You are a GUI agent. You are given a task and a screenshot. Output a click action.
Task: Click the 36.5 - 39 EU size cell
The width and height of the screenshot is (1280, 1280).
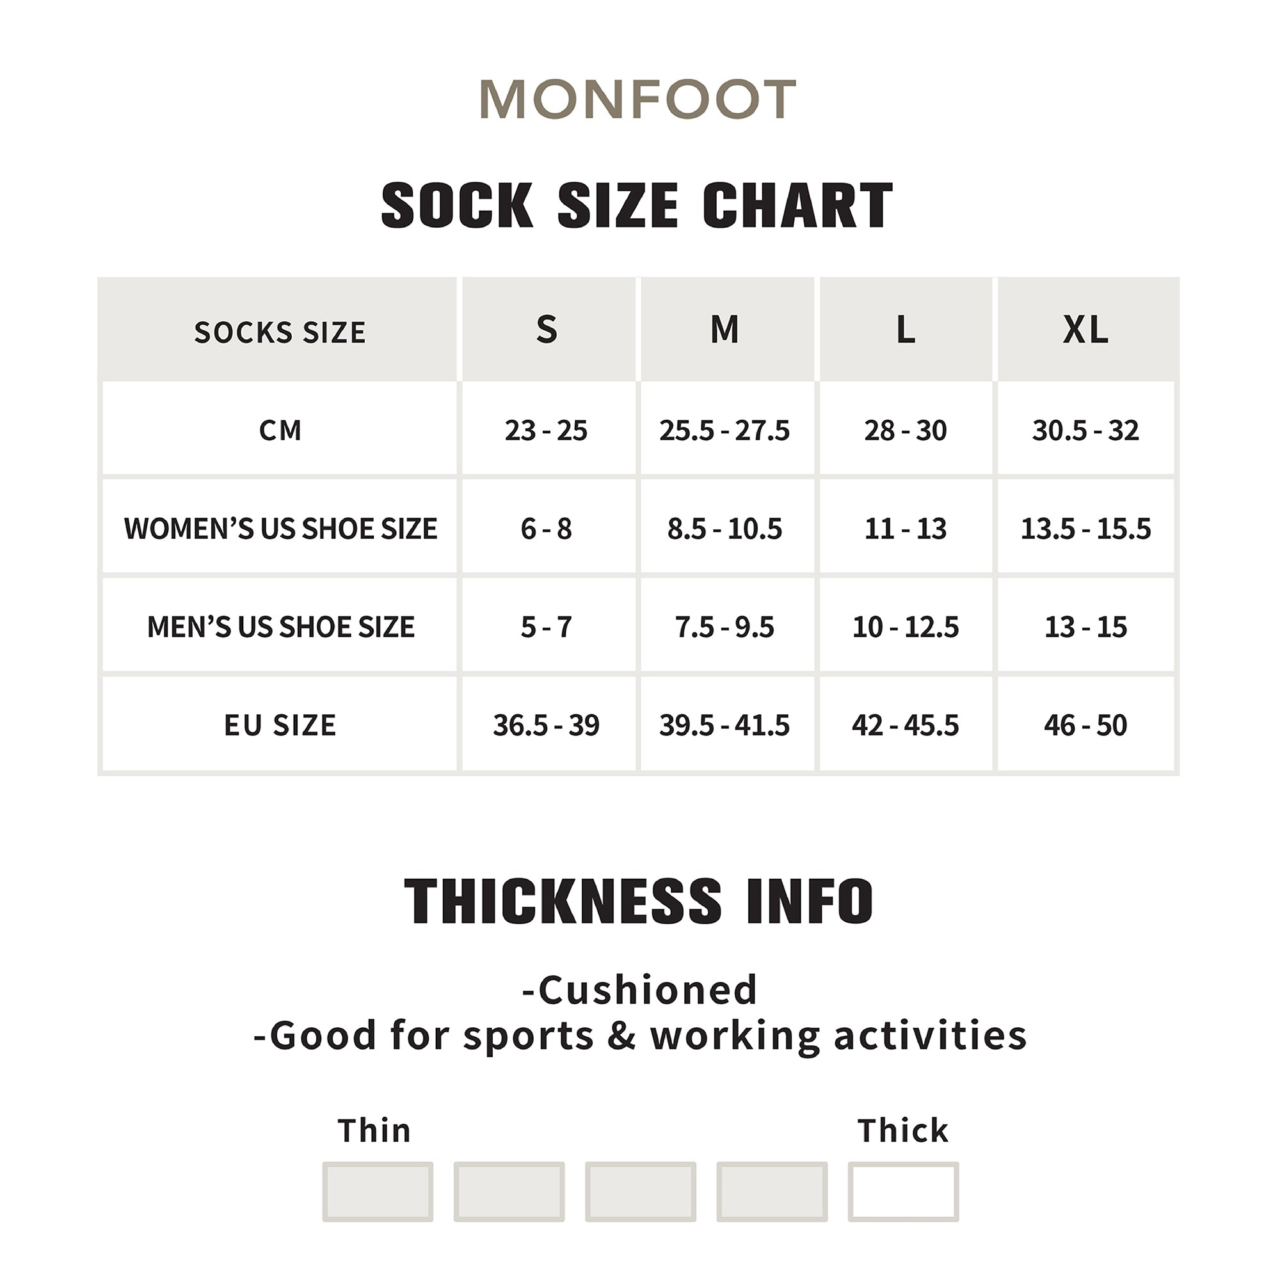pyautogui.click(x=546, y=725)
